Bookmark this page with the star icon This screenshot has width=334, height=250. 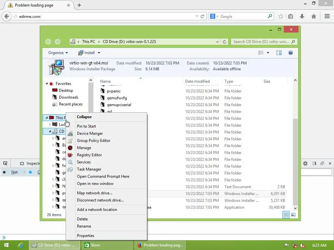(281, 16)
